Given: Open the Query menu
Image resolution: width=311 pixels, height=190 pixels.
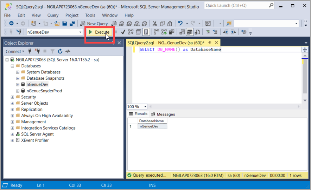Looking at the screenshot, I should pos(53,15).
